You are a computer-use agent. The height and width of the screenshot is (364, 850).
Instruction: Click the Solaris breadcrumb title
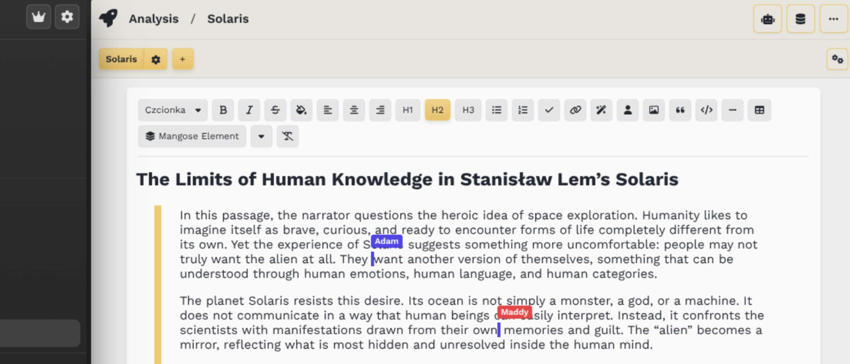point(228,19)
